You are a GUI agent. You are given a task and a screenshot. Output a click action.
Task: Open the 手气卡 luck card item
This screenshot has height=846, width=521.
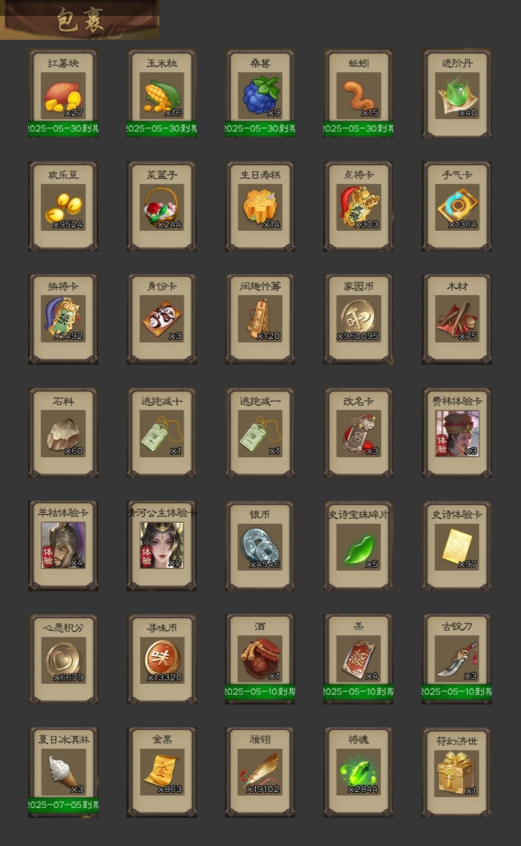[x=457, y=206]
